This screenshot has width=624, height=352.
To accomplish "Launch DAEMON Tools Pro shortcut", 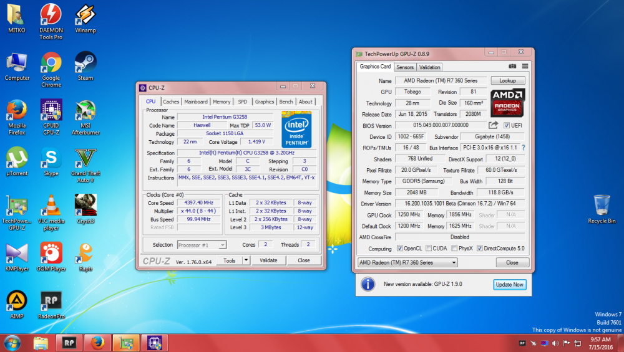I will pos(51,21).
